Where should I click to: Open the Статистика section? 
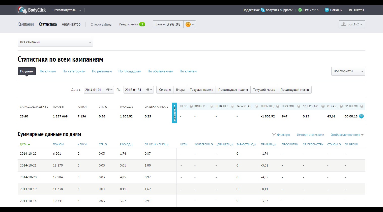coord(48,24)
